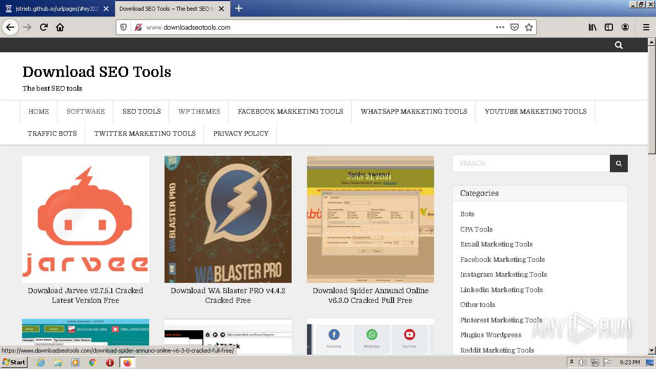Launch the media player taskbar icon
Image resolution: width=656 pixels, height=369 pixels.
(75, 362)
